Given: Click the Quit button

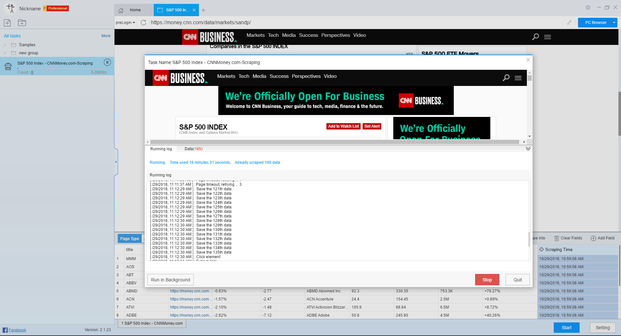Looking at the screenshot, I should pyautogui.click(x=517, y=280).
